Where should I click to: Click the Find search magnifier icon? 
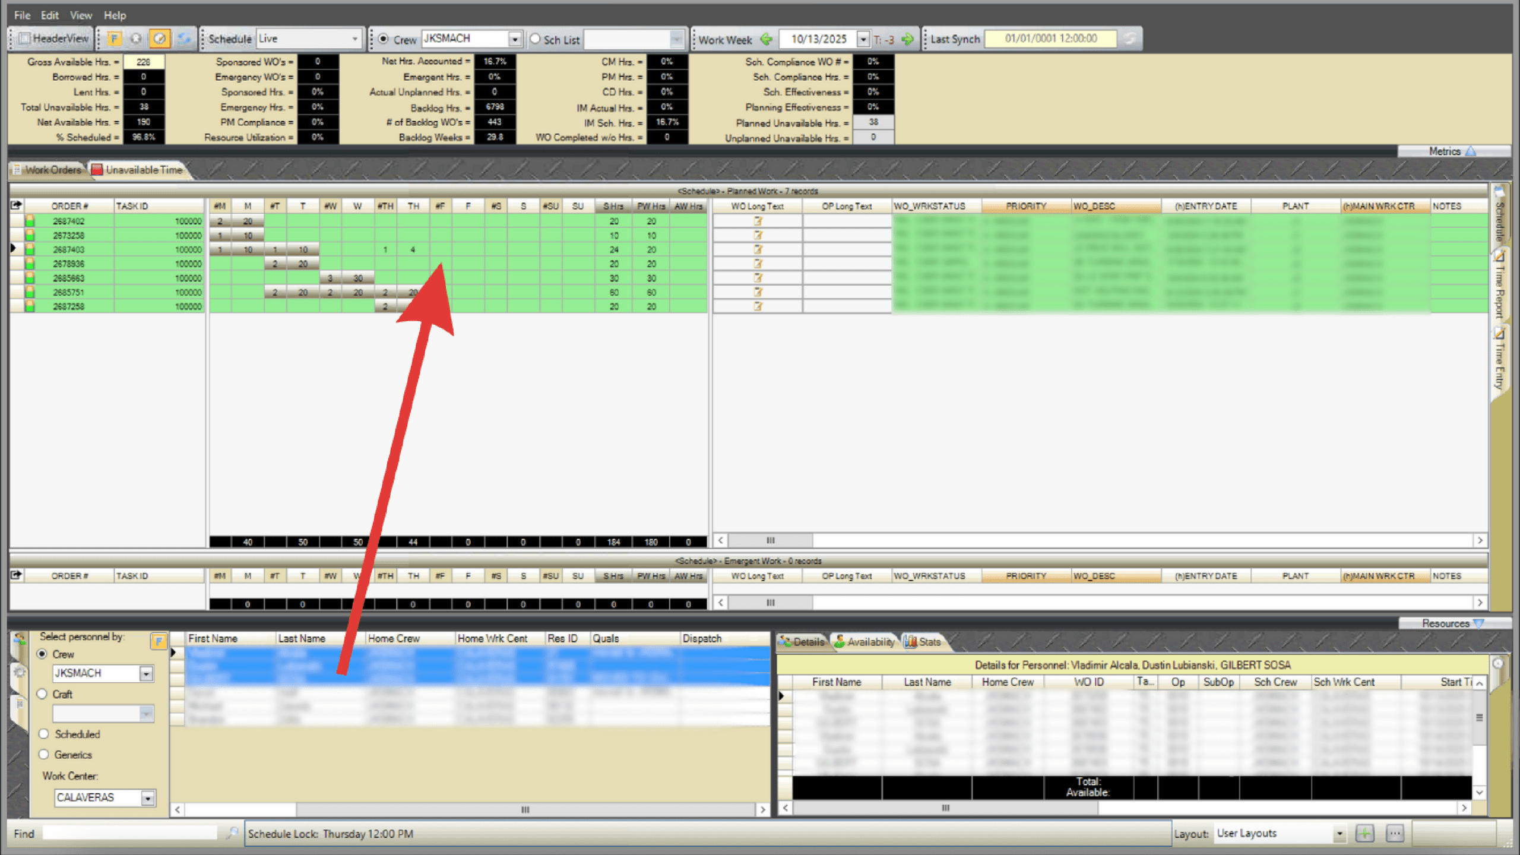click(x=232, y=833)
